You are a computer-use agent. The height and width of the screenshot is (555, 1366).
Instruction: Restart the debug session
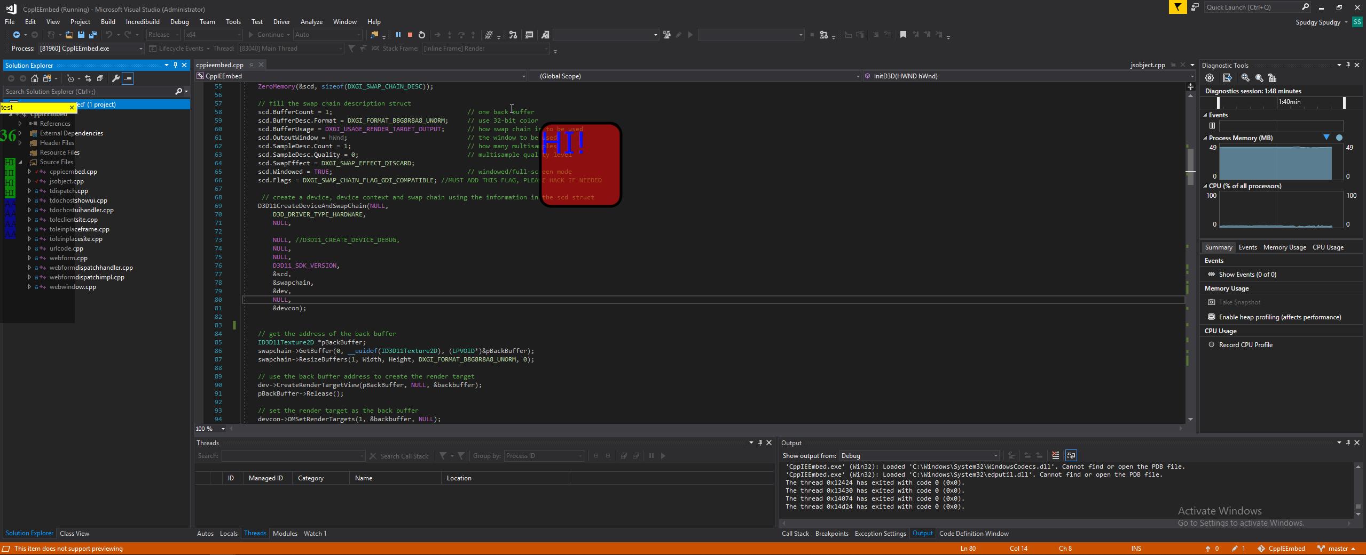(422, 35)
